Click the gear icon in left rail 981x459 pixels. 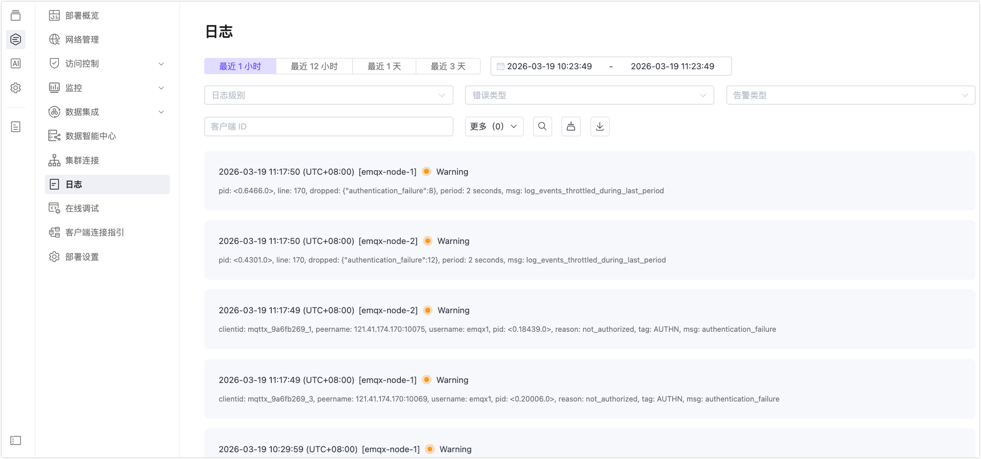[x=16, y=88]
